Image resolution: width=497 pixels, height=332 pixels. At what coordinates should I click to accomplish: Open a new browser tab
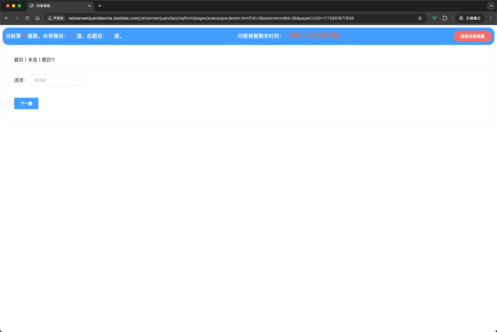[x=100, y=6]
